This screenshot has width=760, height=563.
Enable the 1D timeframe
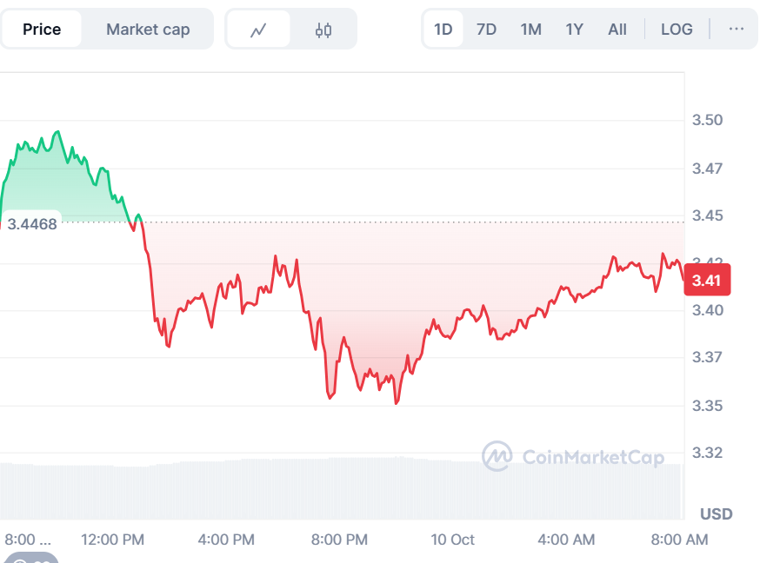click(443, 29)
